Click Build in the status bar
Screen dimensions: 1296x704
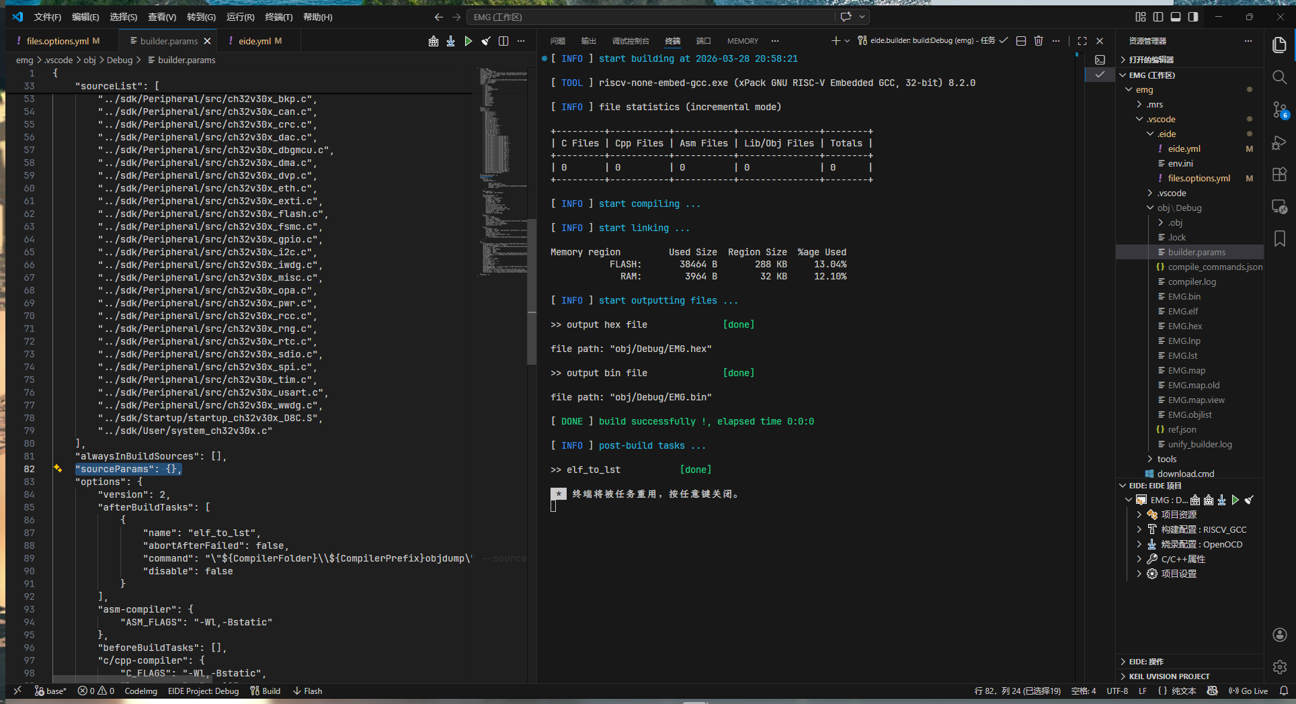(x=266, y=691)
